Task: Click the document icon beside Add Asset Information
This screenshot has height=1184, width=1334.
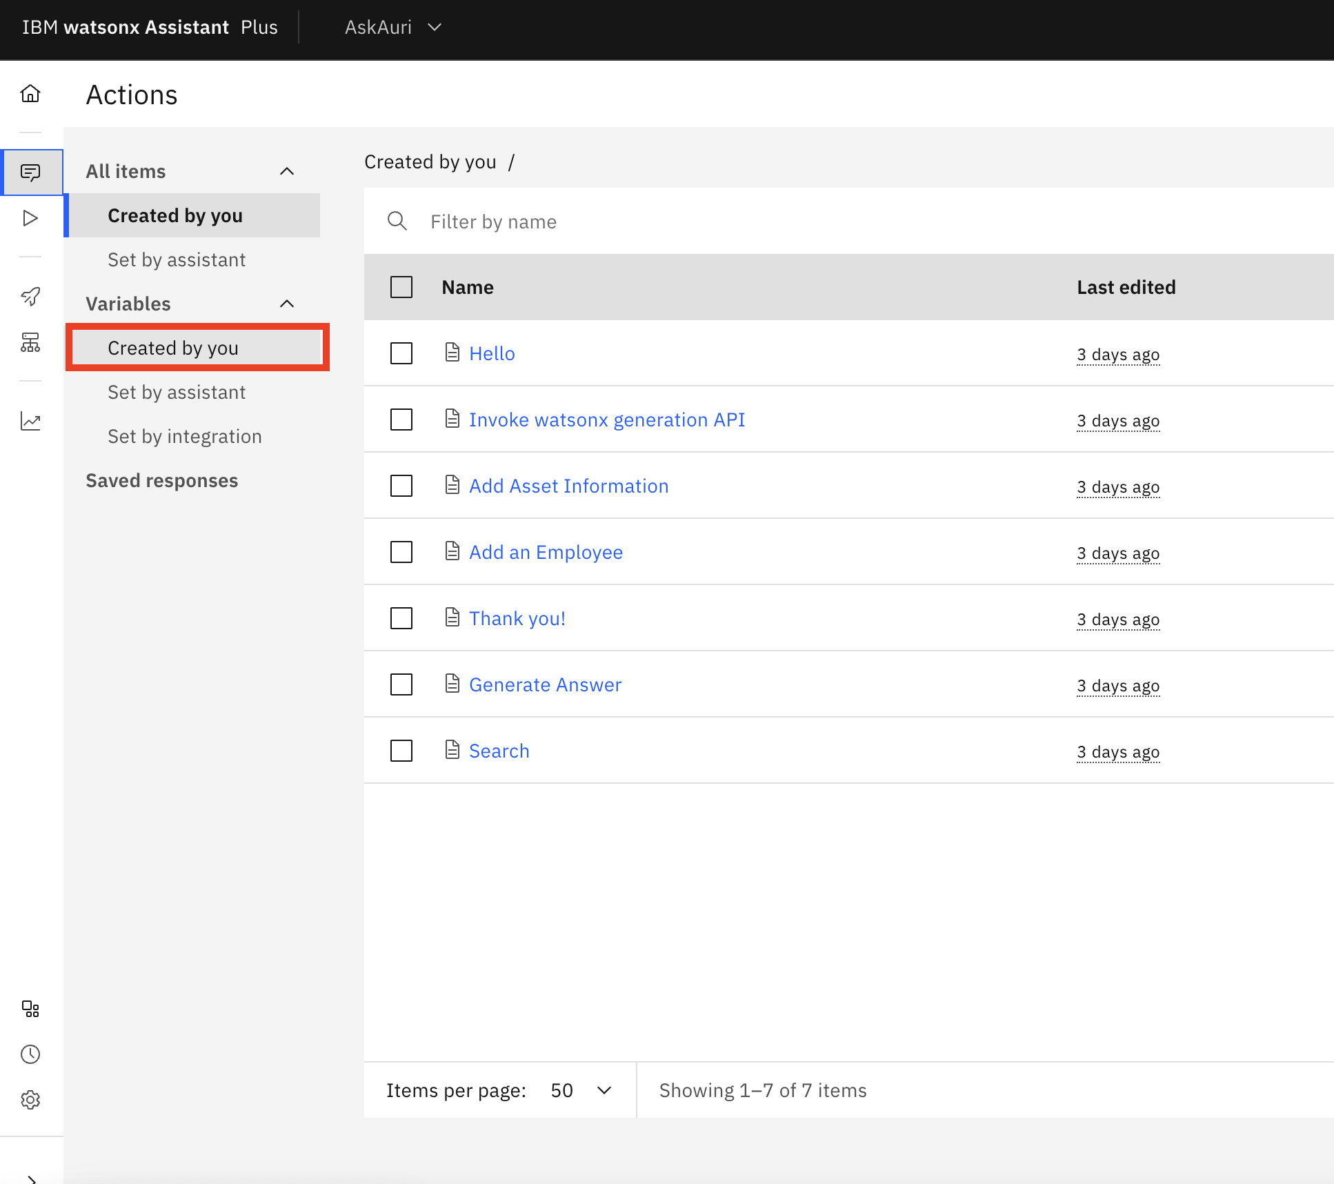Action: point(452,485)
